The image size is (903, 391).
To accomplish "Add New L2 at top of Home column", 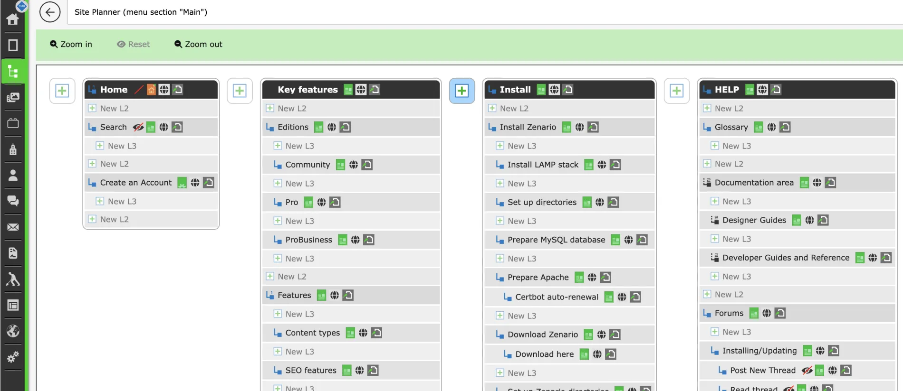I will pyautogui.click(x=151, y=108).
